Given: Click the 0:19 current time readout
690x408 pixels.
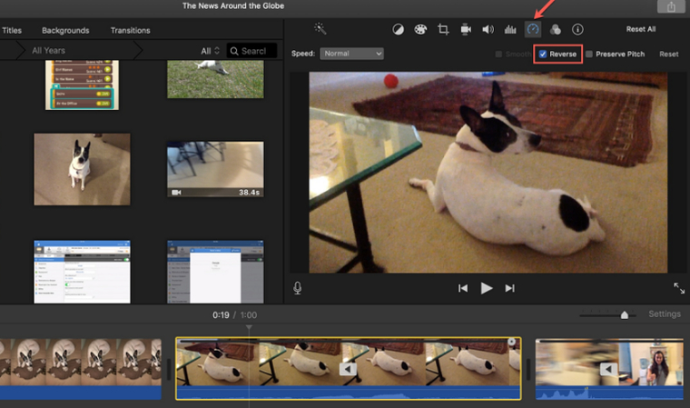Looking at the screenshot, I should [221, 315].
